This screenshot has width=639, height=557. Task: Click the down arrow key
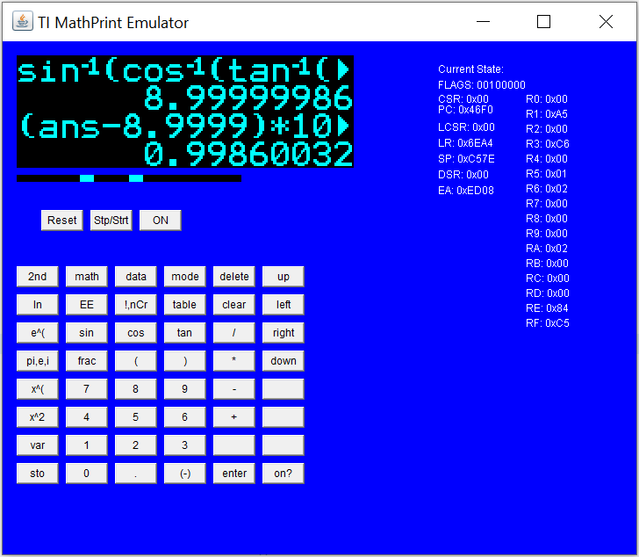pyautogui.click(x=284, y=361)
